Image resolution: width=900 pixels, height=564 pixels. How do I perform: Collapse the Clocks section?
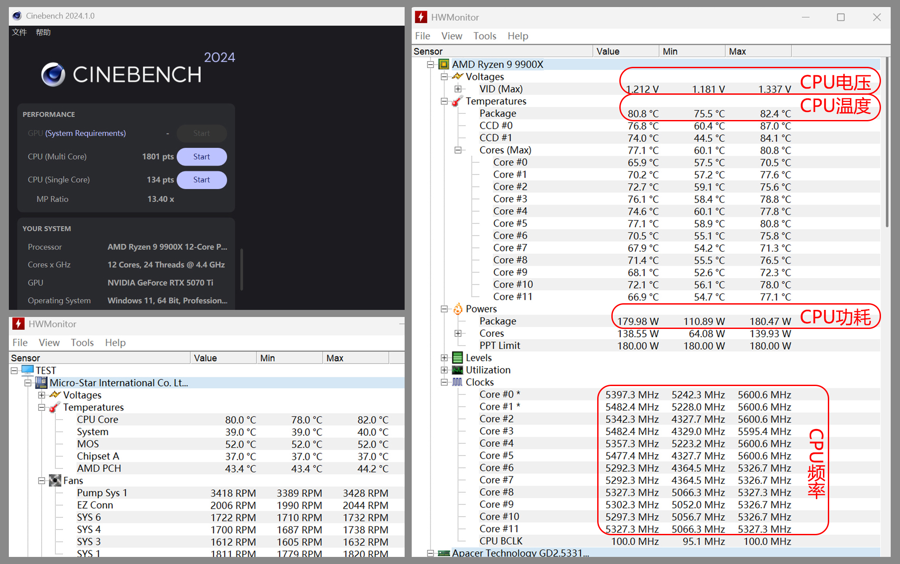(x=444, y=382)
